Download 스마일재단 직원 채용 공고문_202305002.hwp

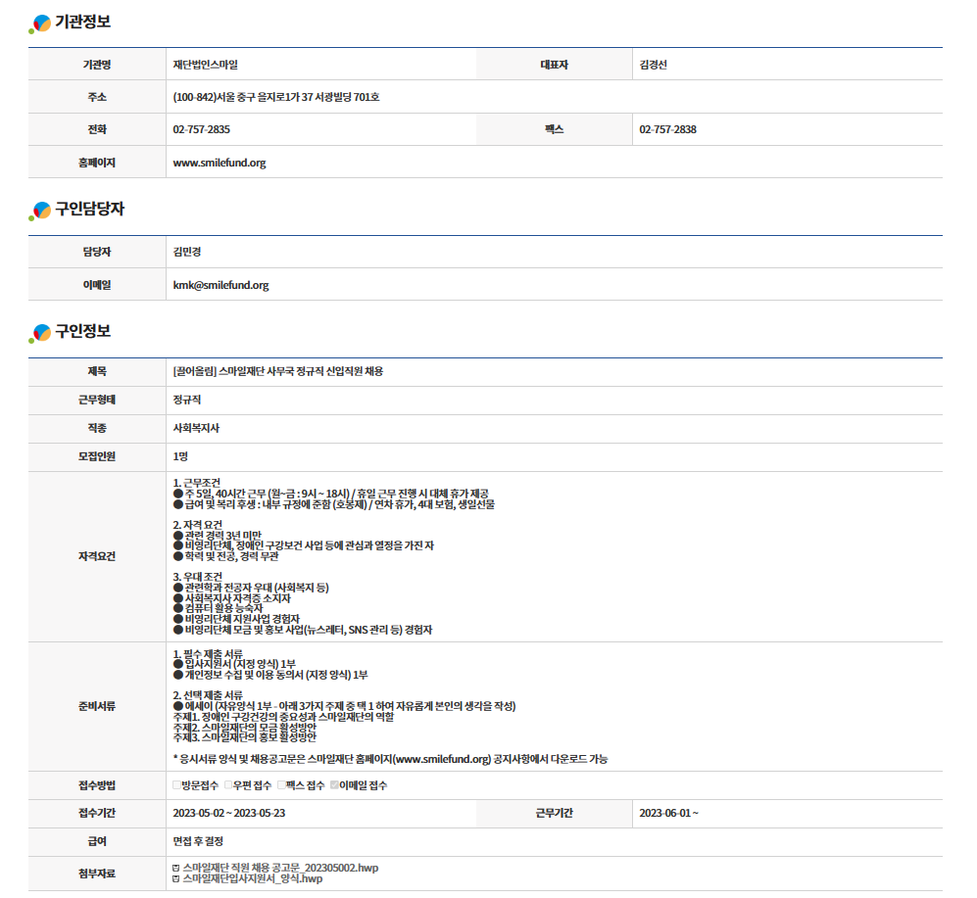[280, 868]
